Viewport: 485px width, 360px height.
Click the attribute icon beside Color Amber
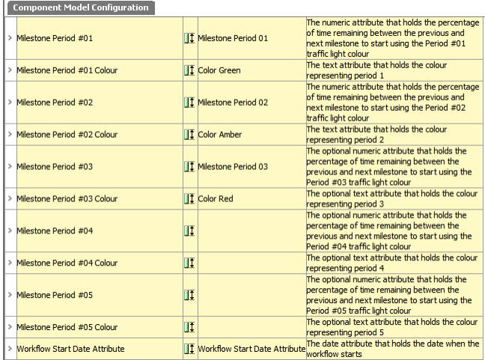coord(189,135)
